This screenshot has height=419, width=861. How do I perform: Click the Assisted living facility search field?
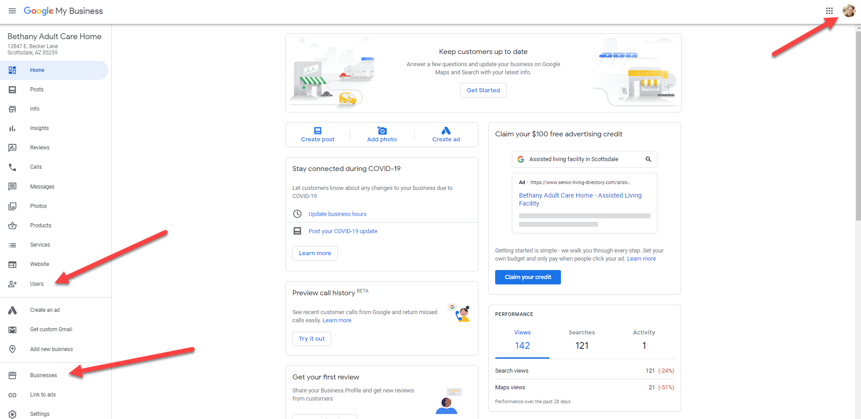pyautogui.click(x=584, y=159)
